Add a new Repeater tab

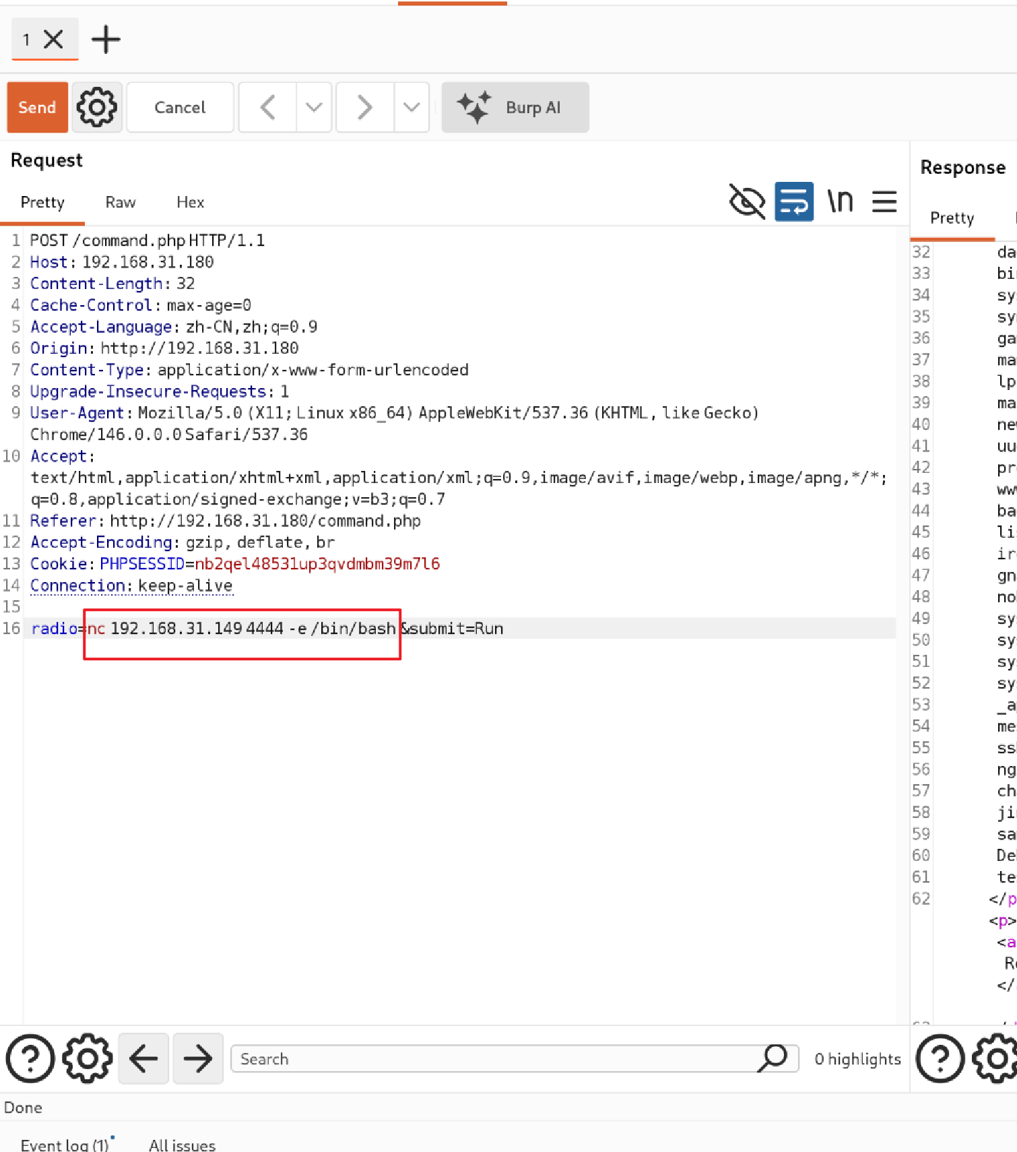click(x=106, y=39)
